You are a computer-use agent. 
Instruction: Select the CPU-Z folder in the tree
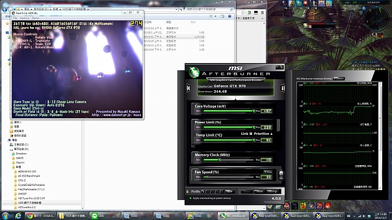coord(20,180)
